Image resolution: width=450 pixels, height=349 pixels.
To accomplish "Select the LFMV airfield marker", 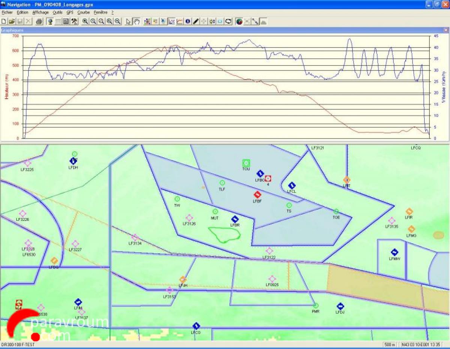I will [x=394, y=252].
